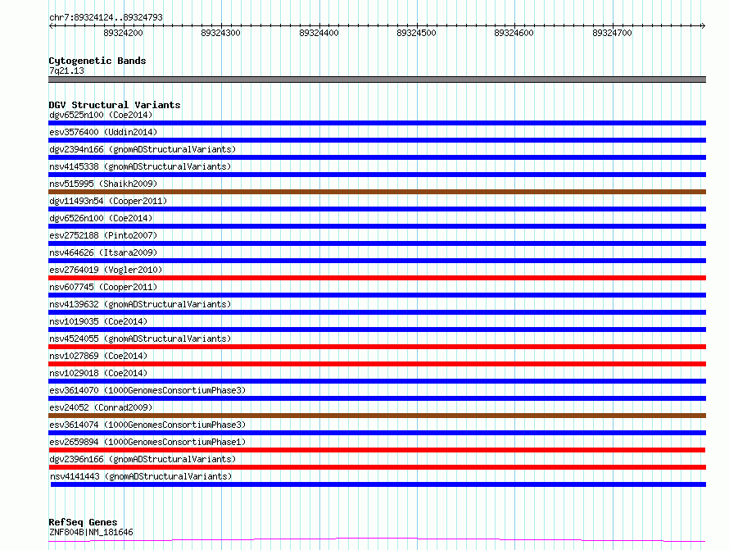
Task: Click the left arrowhead of the ruler
Action: [x=51, y=25]
